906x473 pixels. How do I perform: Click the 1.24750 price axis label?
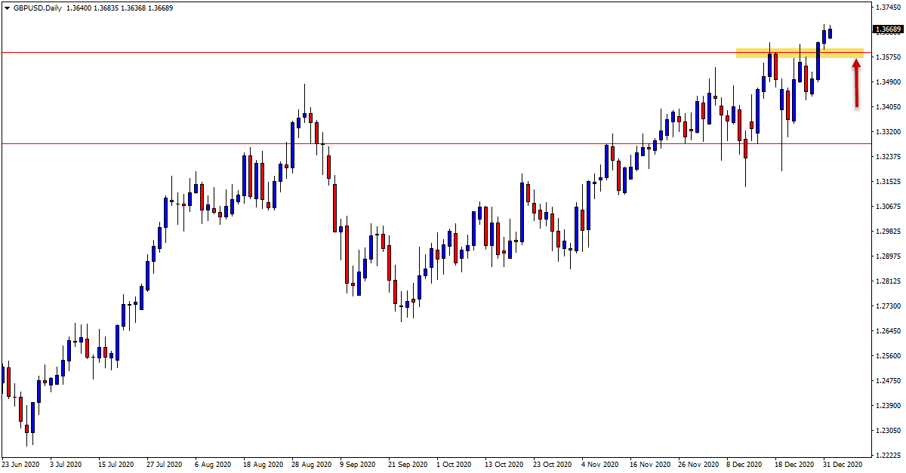click(888, 380)
